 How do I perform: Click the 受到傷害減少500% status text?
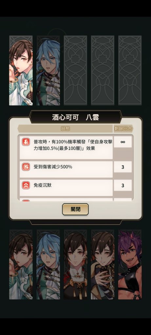53,167
